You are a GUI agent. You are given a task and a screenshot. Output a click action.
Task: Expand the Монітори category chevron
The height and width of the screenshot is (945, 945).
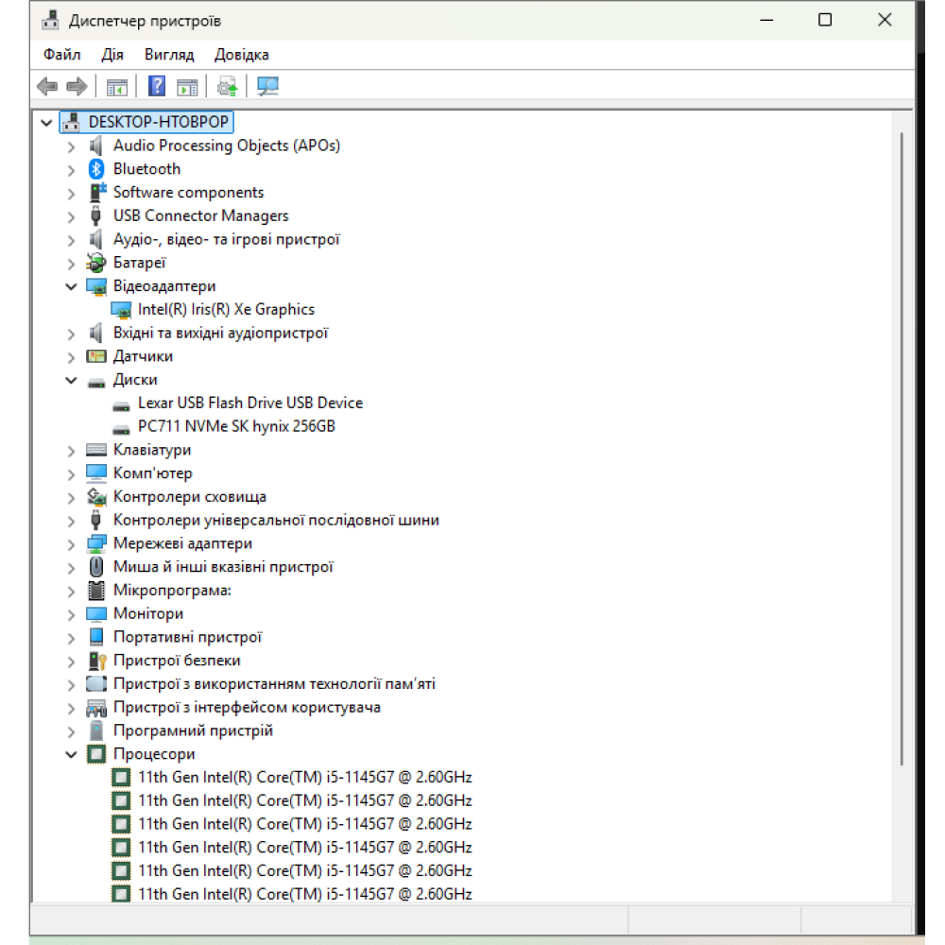point(71,615)
